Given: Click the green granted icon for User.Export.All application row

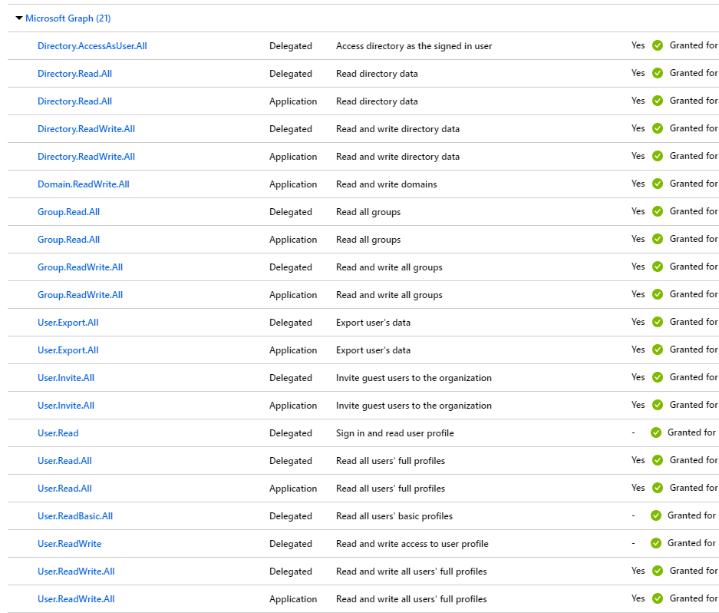Looking at the screenshot, I should point(658,350).
